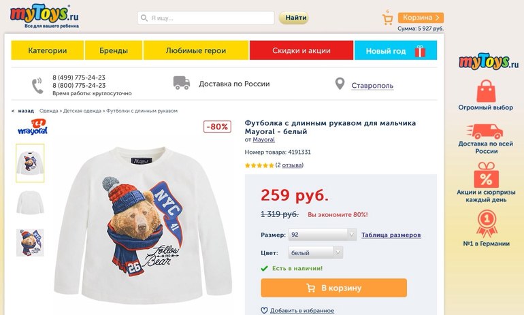524x315 pixels.
Task: Open the Скидки и акции tab
Action: pos(301,50)
